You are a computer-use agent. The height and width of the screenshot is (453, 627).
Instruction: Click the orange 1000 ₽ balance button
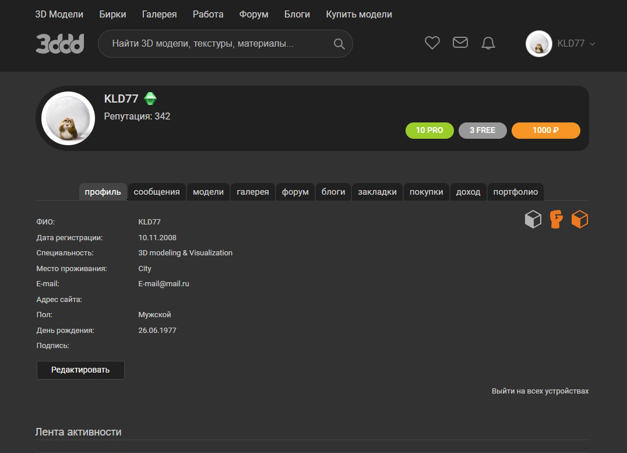(x=546, y=131)
